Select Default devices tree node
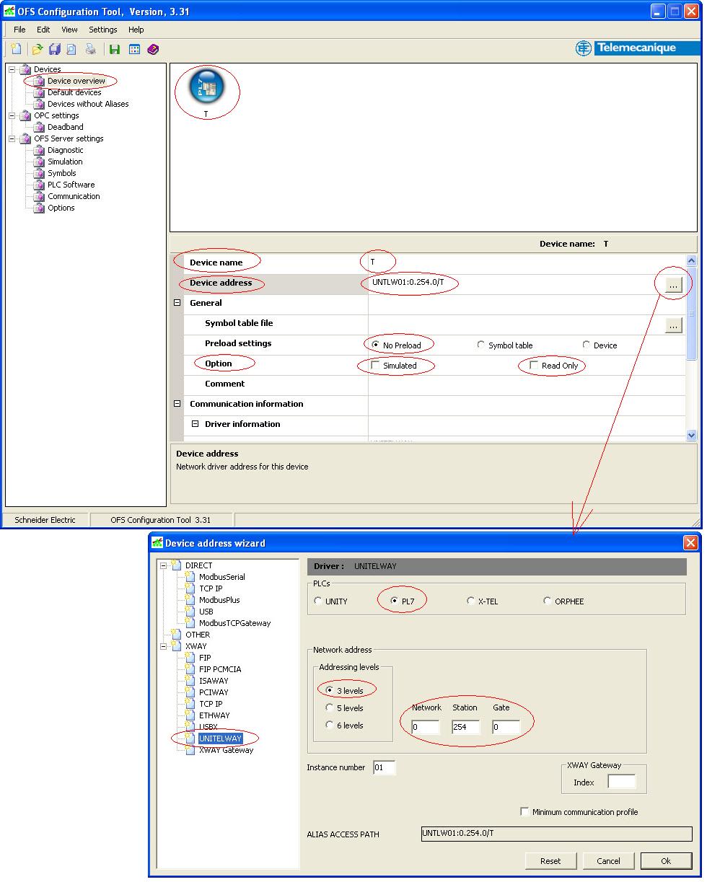The image size is (707, 882). 74,92
